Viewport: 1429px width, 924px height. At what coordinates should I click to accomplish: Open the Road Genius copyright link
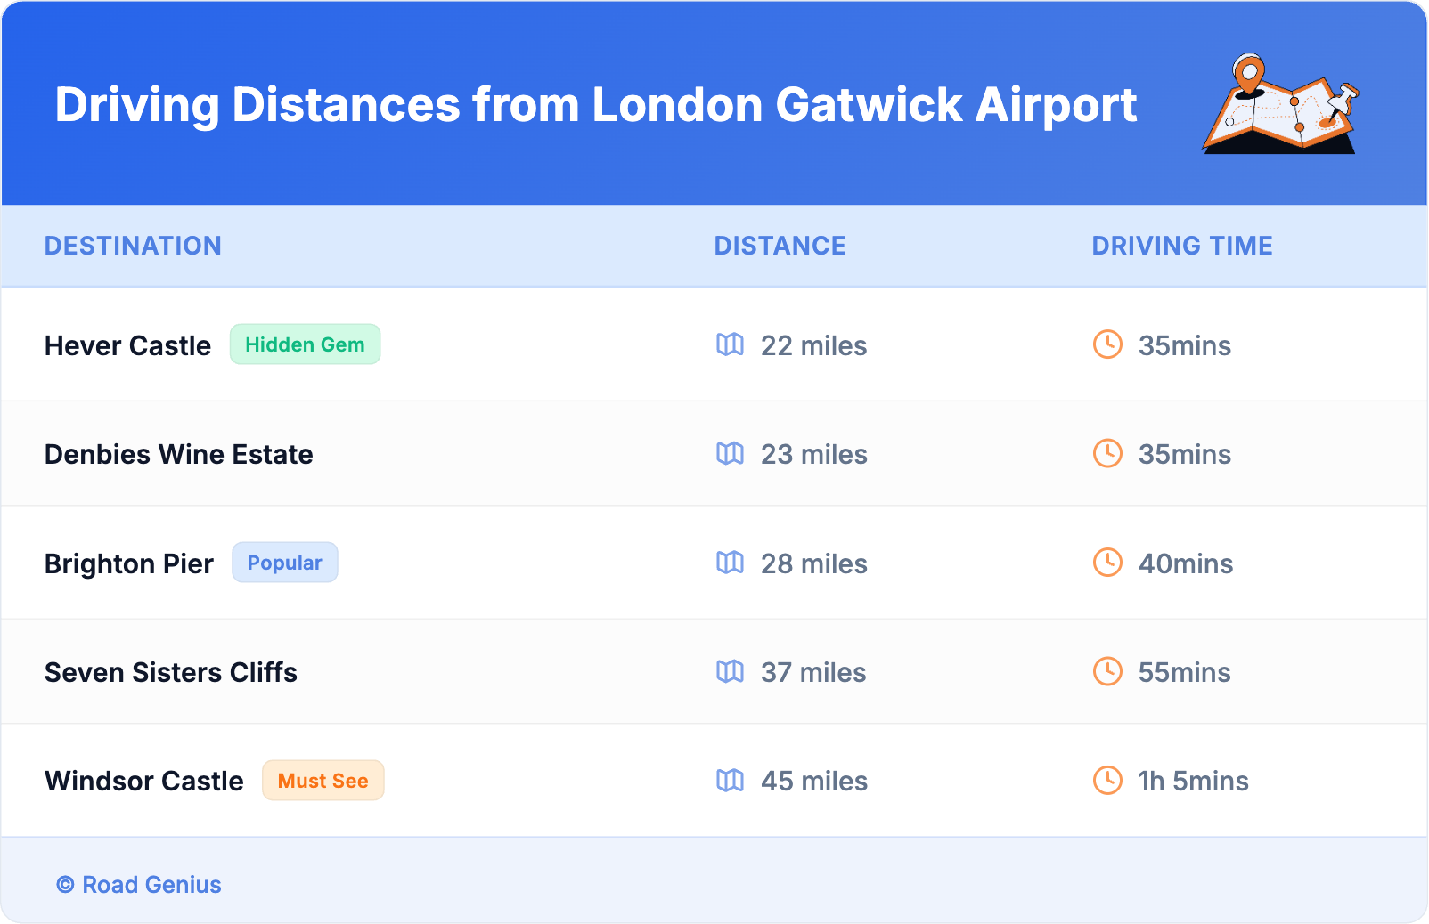(x=139, y=885)
